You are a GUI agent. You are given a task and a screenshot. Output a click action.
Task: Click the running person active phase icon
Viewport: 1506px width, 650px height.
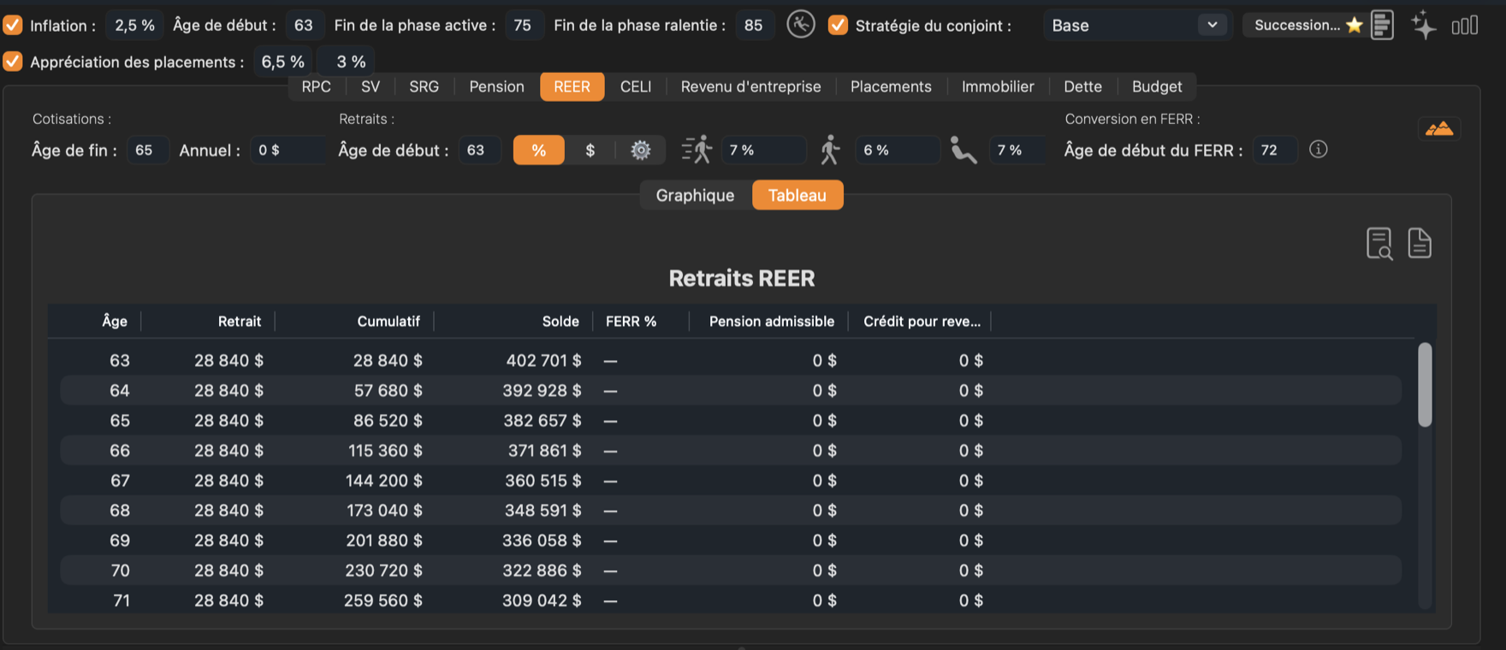697,150
